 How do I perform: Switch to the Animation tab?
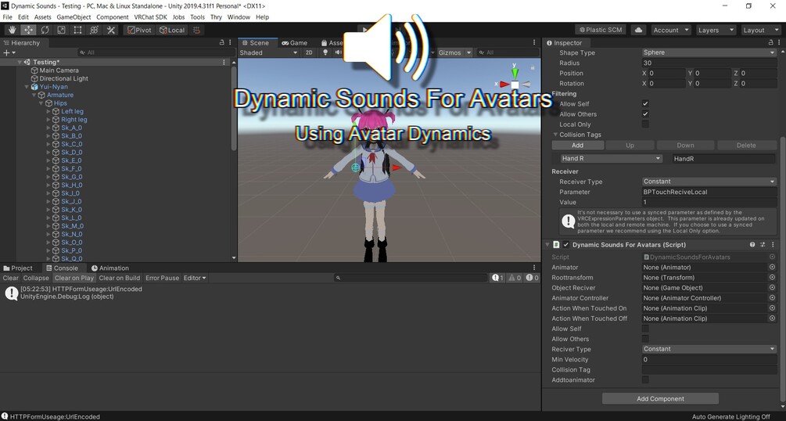tap(109, 268)
